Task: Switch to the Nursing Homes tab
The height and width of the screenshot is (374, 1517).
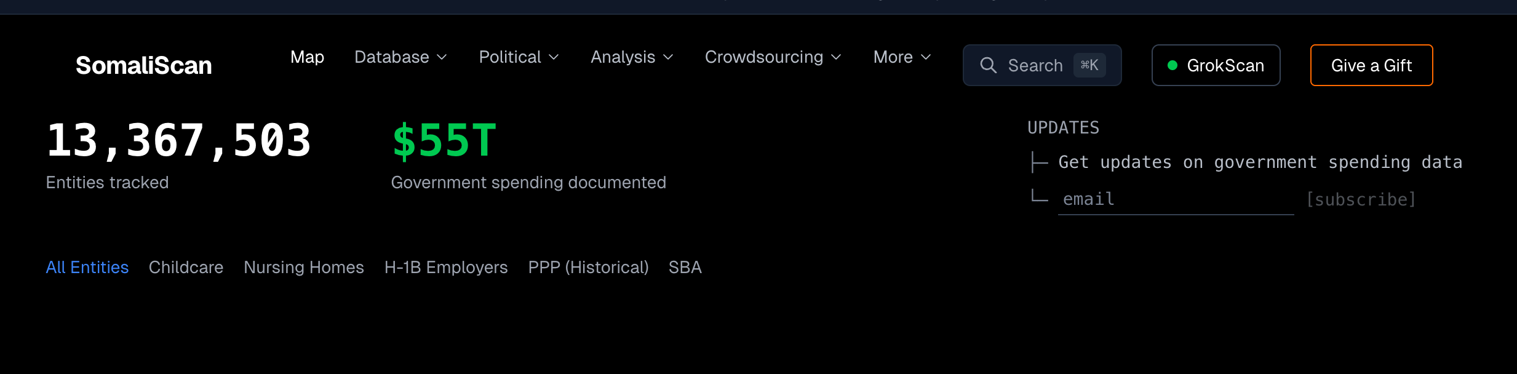Action: 304,268
